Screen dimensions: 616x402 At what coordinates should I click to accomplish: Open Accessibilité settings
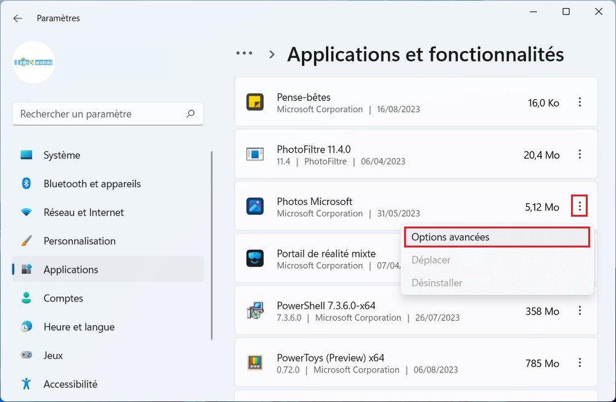pyautogui.click(x=108, y=384)
